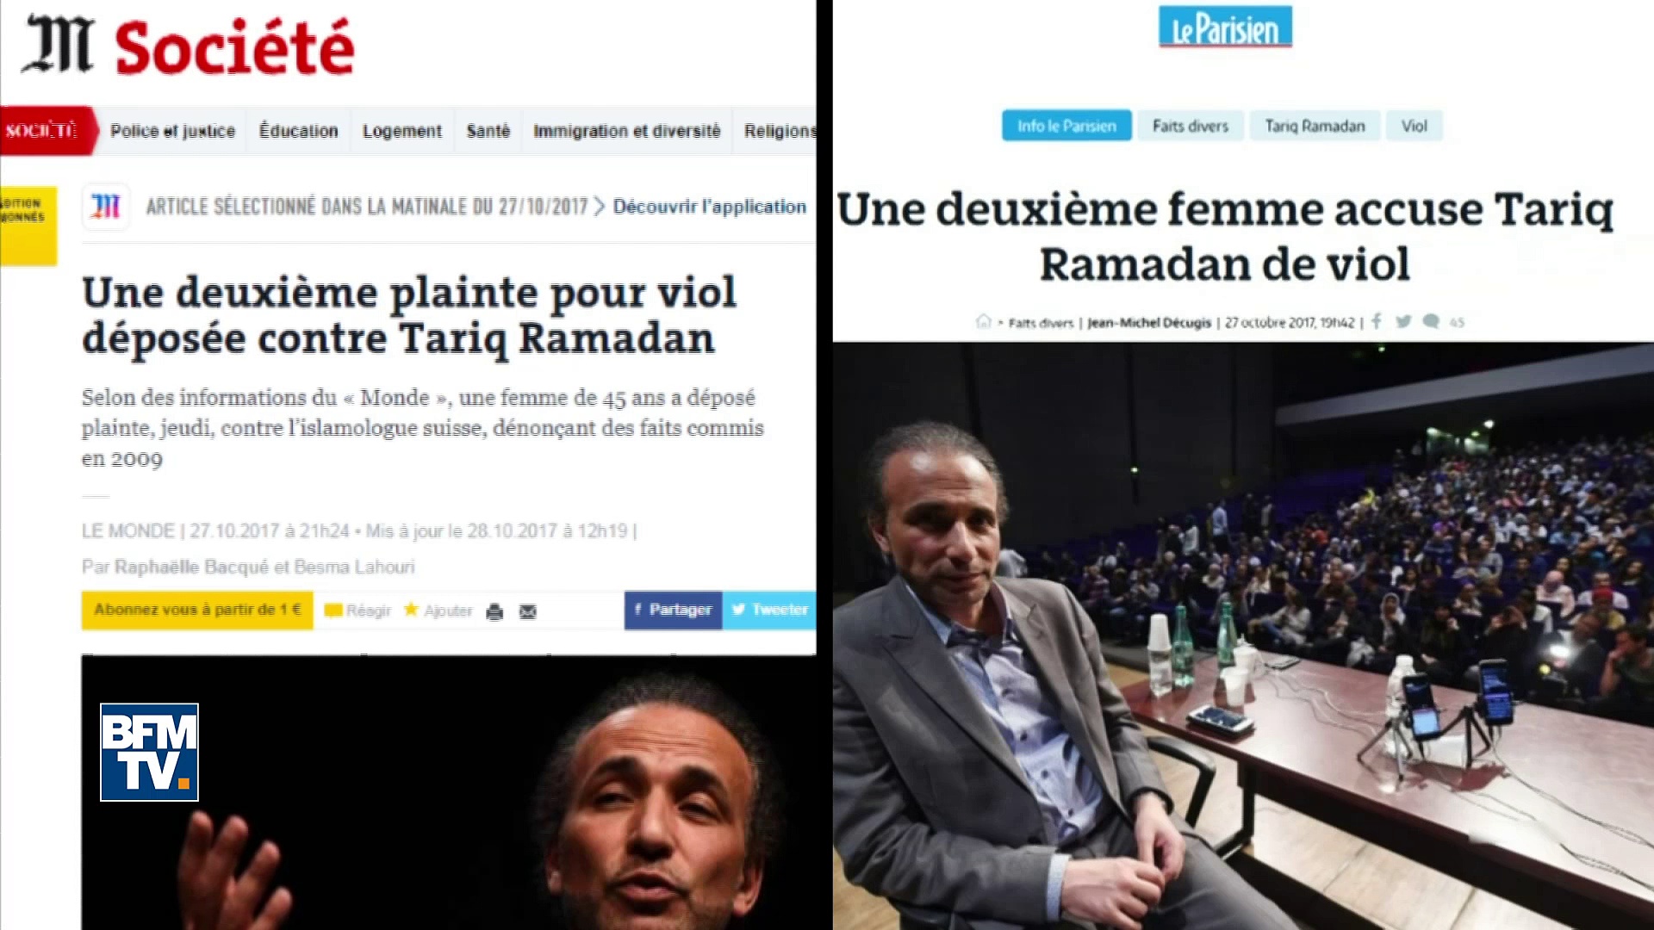The height and width of the screenshot is (930, 1654).
Task: Click the Info le Parisien tag
Action: 1066,126
